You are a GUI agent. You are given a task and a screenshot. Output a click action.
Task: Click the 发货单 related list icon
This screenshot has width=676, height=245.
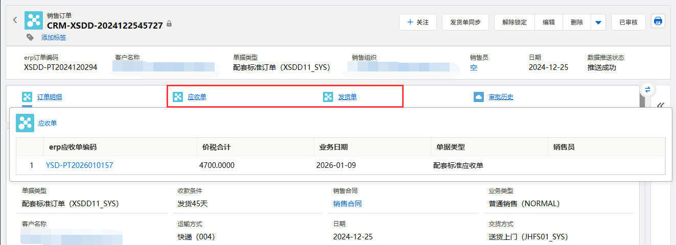pyautogui.click(x=328, y=97)
